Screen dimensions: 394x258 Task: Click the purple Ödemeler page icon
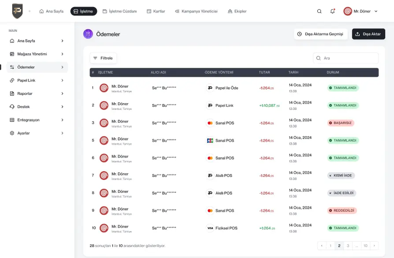(x=88, y=34)
